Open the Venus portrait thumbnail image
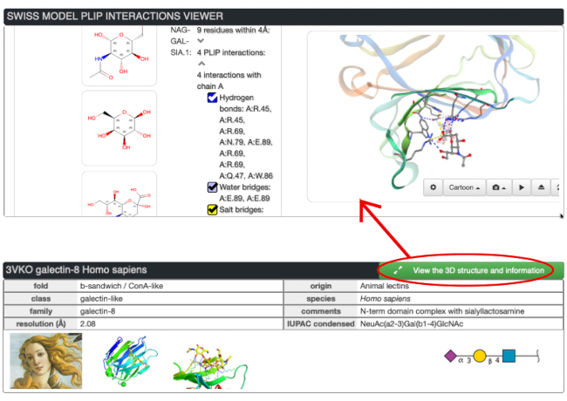 [46, 361]
